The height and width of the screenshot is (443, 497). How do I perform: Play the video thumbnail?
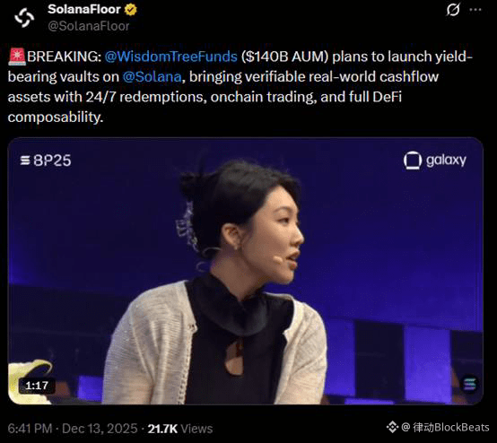[245, 271]
